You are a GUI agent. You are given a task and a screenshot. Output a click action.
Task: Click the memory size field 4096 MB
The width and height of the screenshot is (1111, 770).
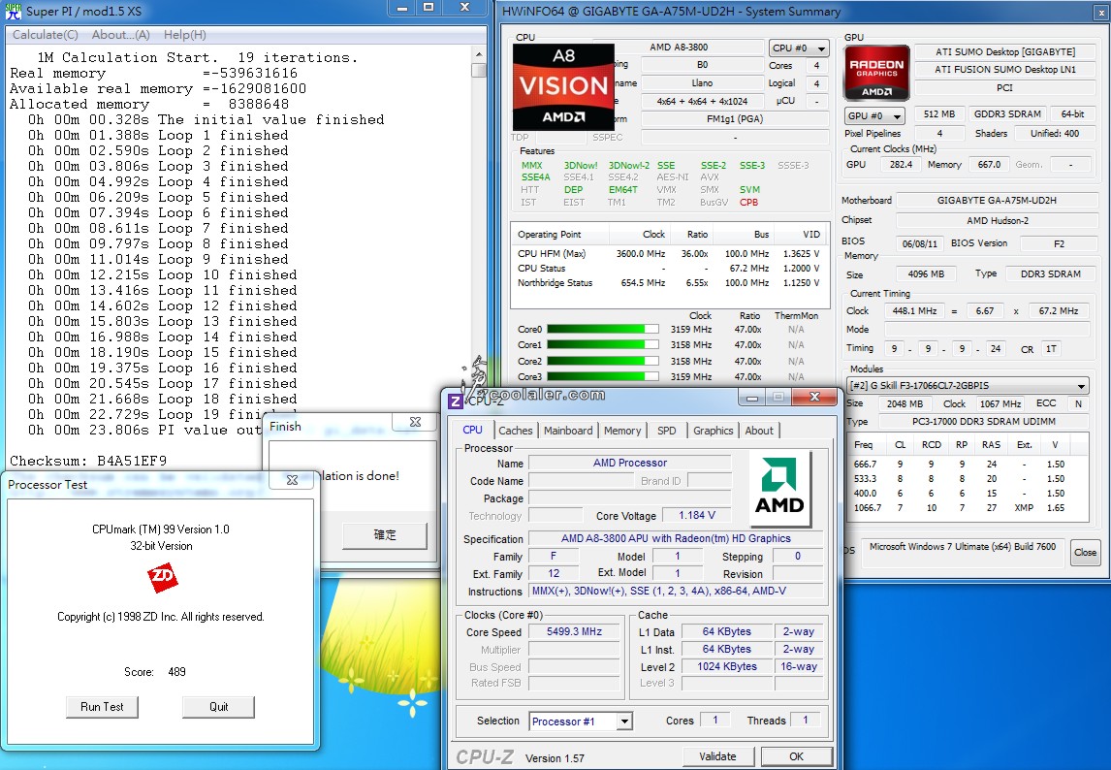coord(926,273)
